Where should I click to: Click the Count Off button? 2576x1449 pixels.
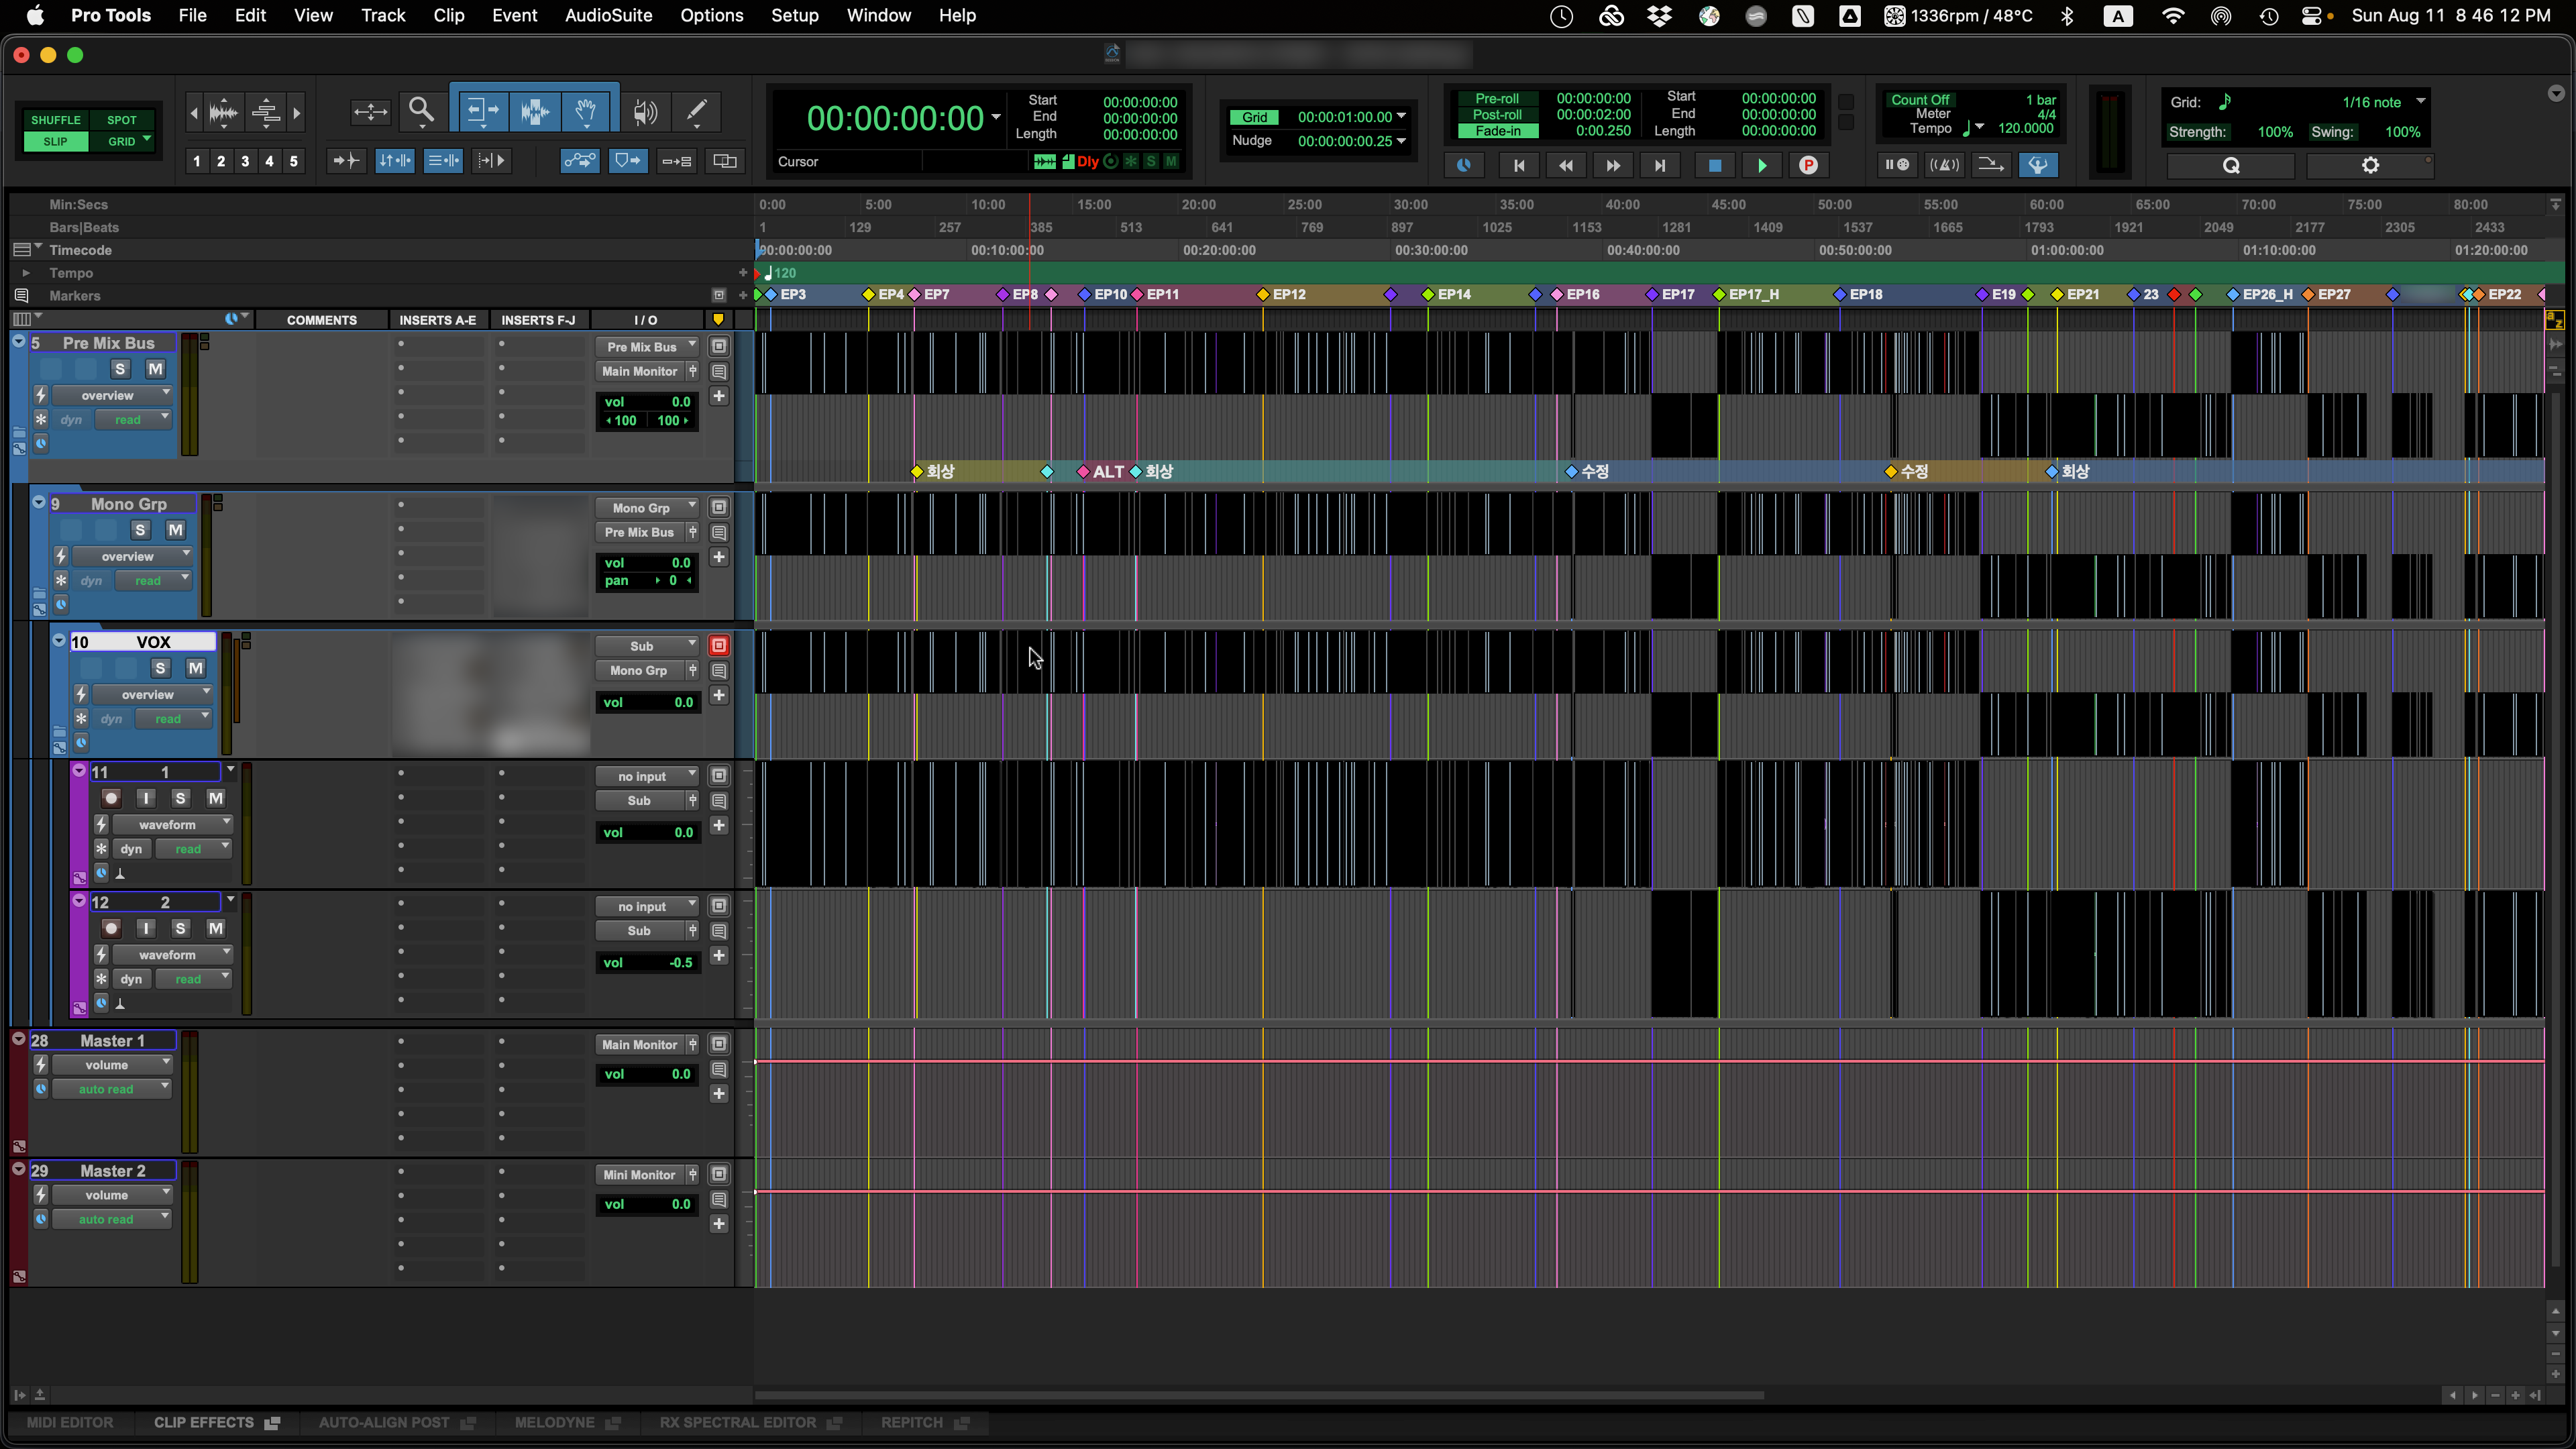pos(1920,100)
